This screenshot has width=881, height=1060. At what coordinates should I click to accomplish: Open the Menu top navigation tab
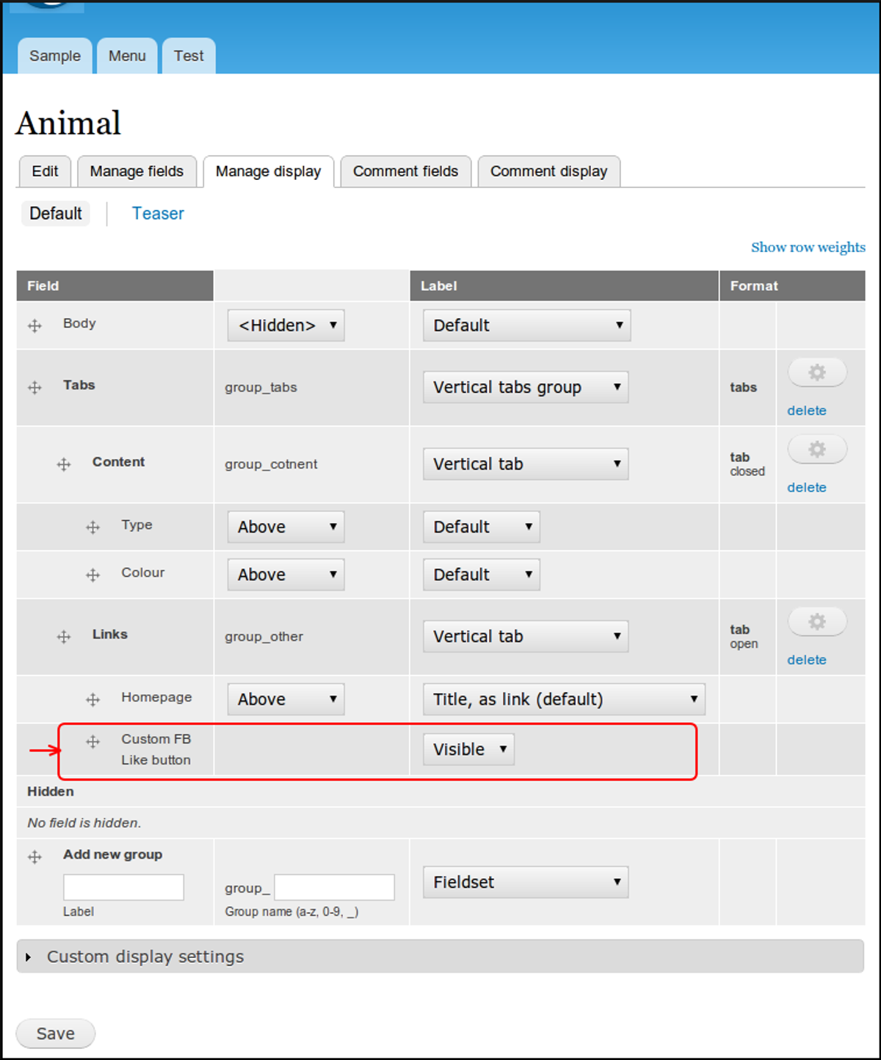(127, 56)
